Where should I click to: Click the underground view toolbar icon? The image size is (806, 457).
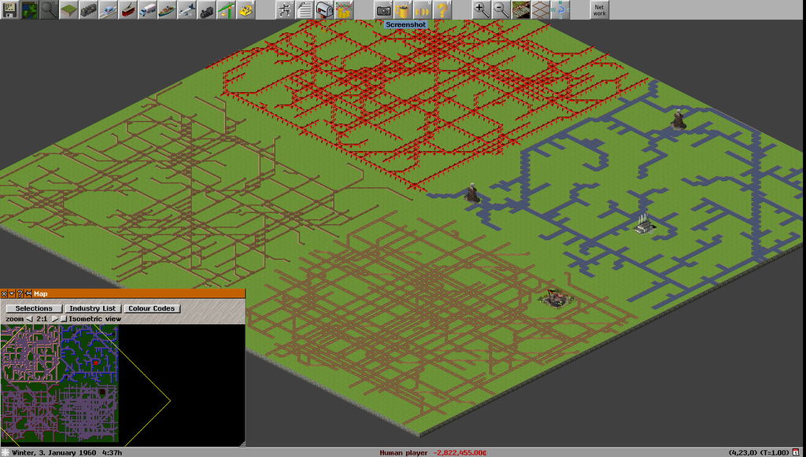click(x=521, y=9)
